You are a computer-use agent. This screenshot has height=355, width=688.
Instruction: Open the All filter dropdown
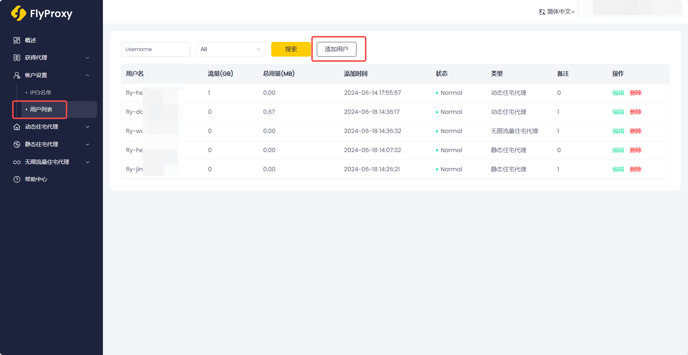[x=231, y=49]
